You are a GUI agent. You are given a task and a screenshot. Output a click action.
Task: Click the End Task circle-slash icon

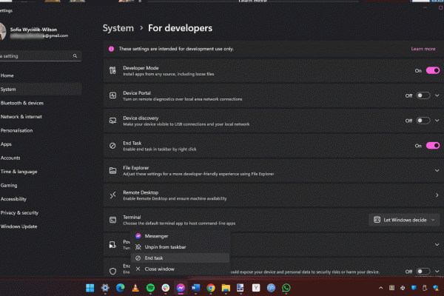click(112, 146)
